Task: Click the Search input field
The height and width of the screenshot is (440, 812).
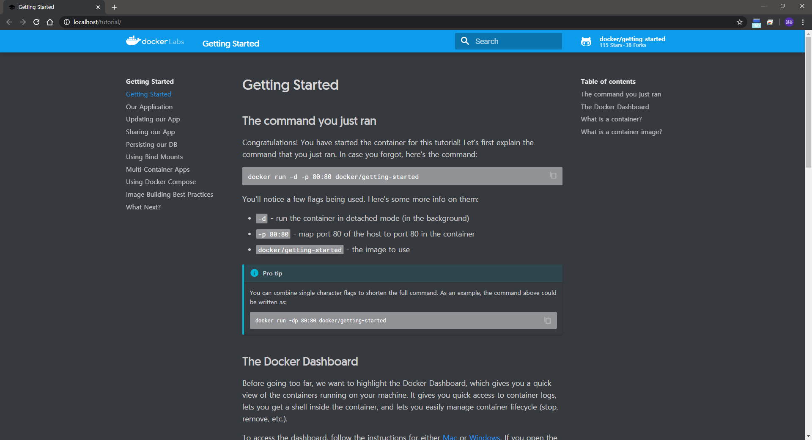Action: pyautogui.click(x=508, y=41)
